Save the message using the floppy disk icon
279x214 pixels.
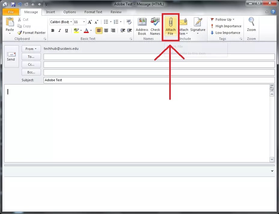[x=13, y=4]
